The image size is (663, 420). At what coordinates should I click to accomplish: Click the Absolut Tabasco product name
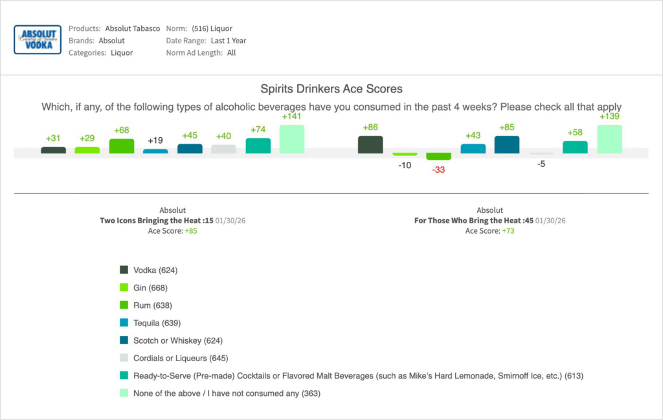[x=133, y=28]
